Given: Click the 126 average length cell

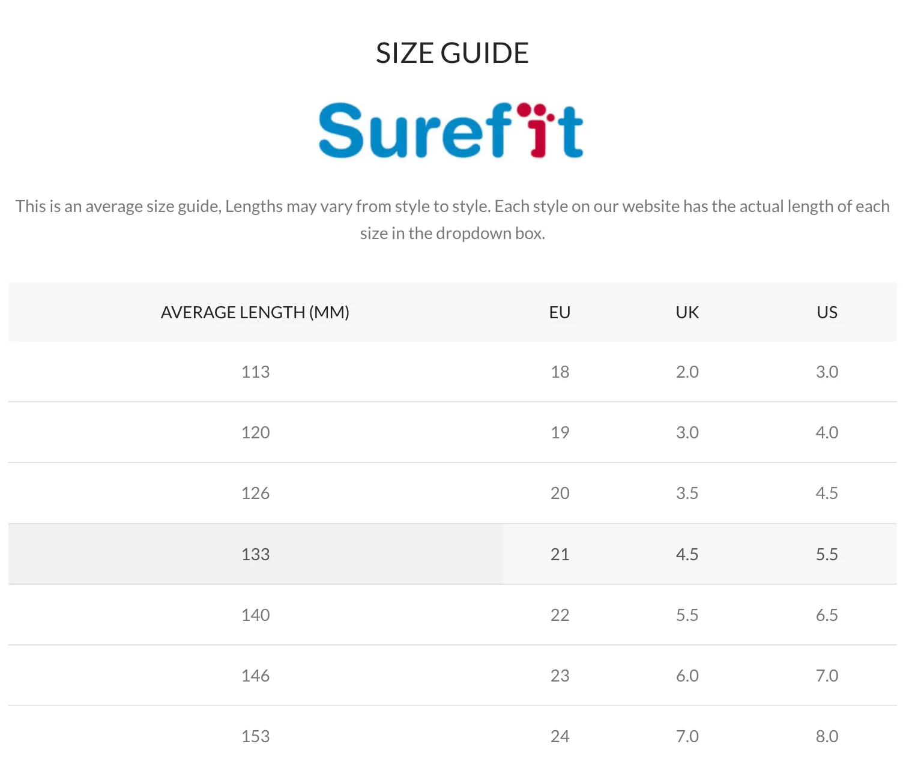Looking at the screenshot, I should pyautogui.click(x=255, y=493).
